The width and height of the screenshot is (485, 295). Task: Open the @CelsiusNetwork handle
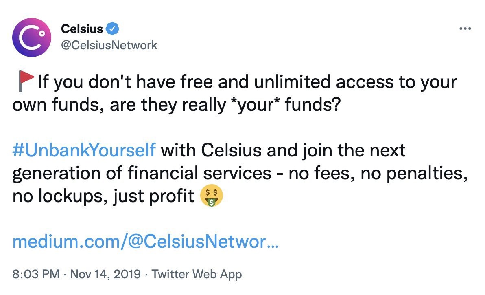[x=109, y=45]
